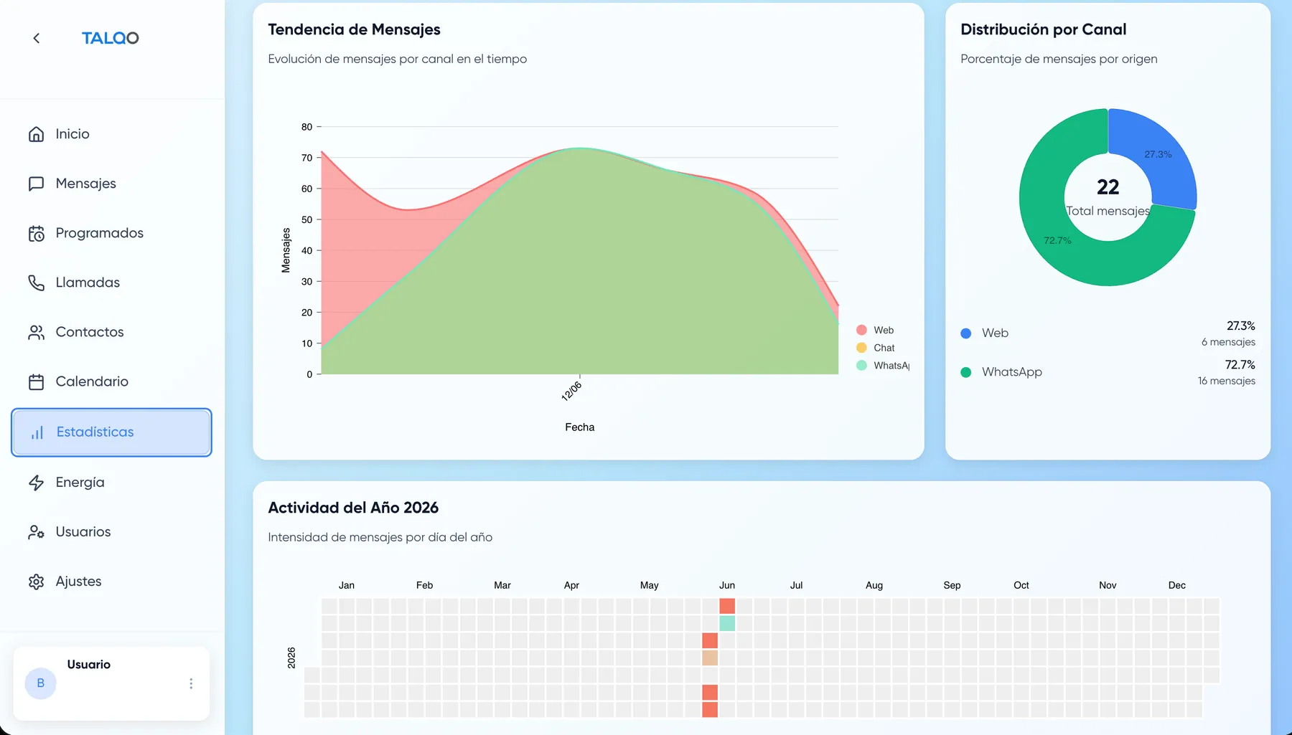
Task: Click the TALQO logo
Action: coord(111,38)
